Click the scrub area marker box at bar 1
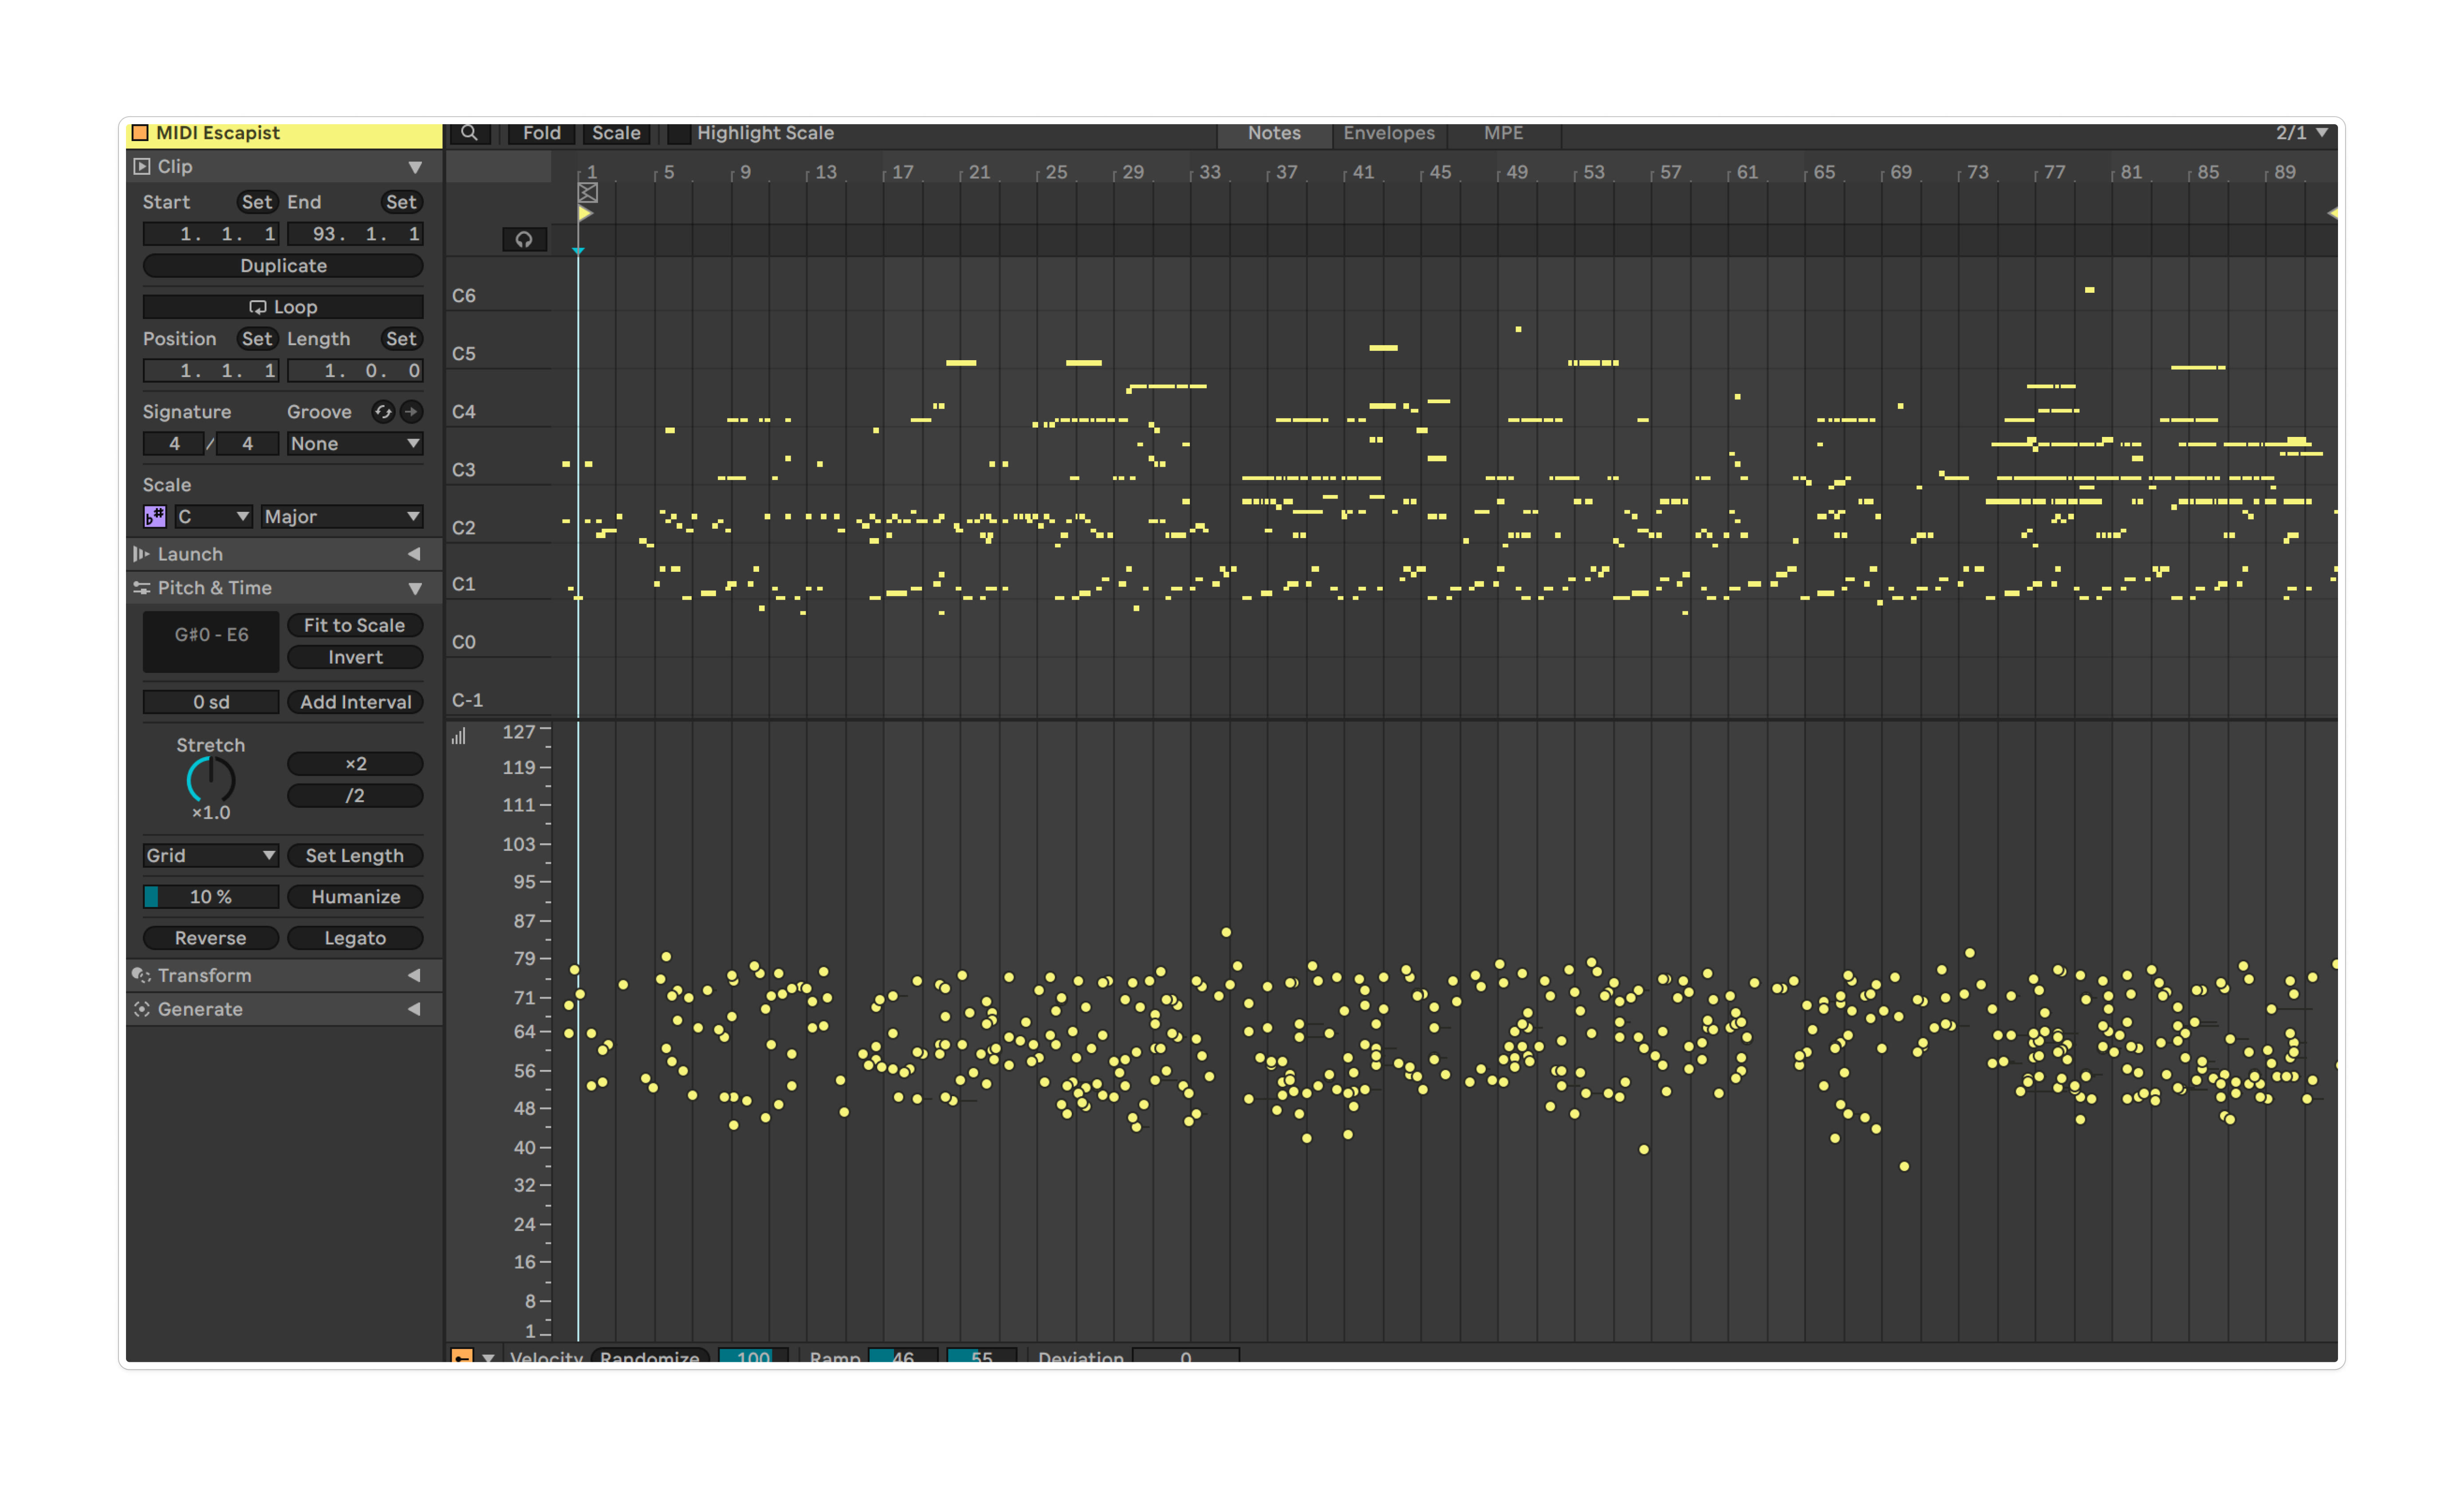This screenshot has height=1490, width=2464. [x=588, y=193]
